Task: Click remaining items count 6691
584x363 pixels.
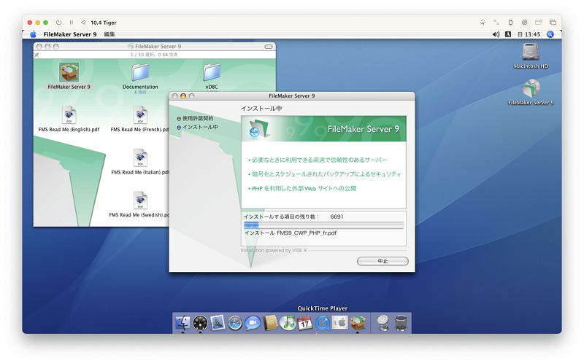Action: tap(337, 216)
